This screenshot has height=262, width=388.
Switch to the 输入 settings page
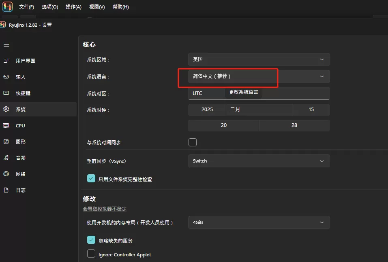39,77
